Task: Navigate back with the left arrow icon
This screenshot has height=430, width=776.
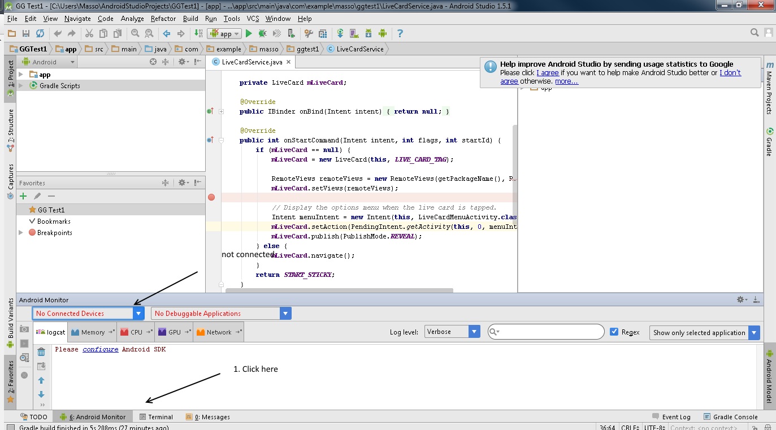Action: click(x=167, y=34)
